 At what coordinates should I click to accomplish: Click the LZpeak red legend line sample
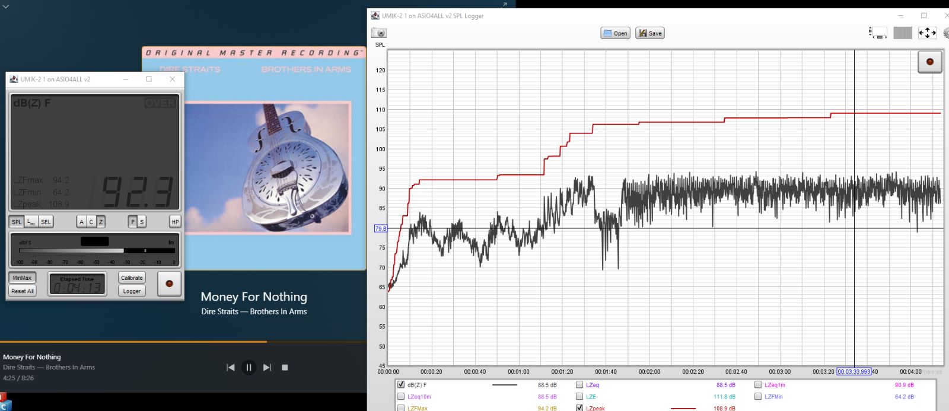pyautogui.click(x=683, y=408)
